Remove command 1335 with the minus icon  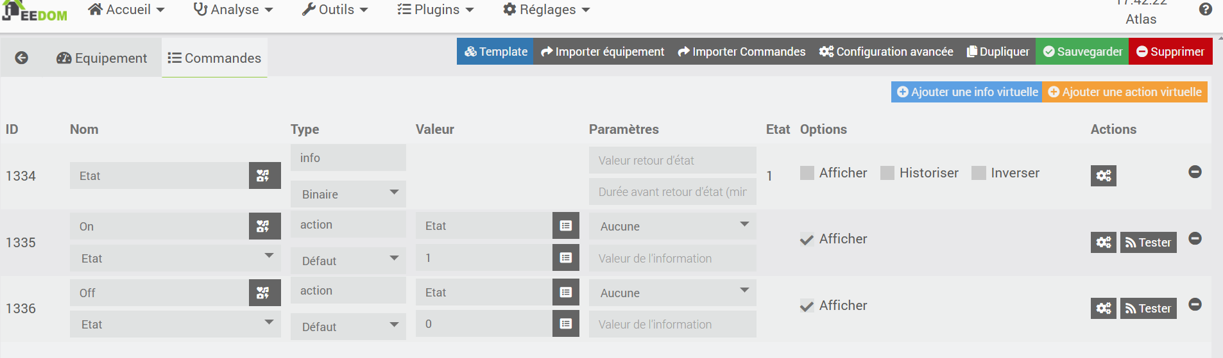pyautogui.click(x=1195, y=238)
